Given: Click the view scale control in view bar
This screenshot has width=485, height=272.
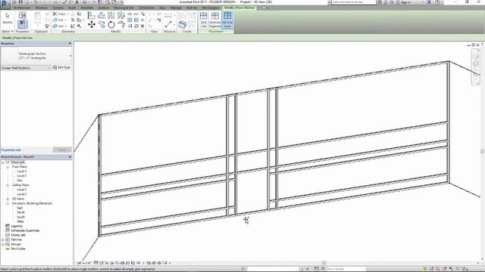Looking at the screenshot, I should pos(84,263).
